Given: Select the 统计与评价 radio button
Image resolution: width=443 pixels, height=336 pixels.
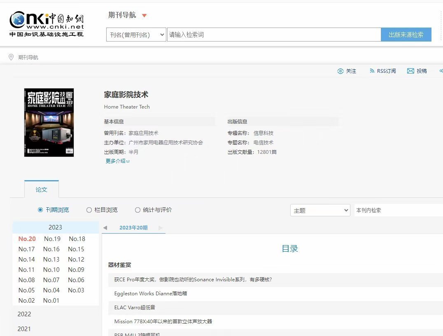Looking at the screenshot, I should coord(138,210).
